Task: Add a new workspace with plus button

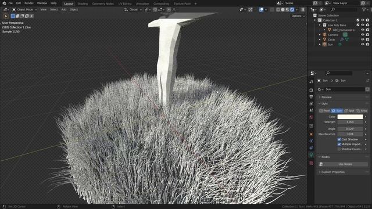Action: [x=196, y=3]
